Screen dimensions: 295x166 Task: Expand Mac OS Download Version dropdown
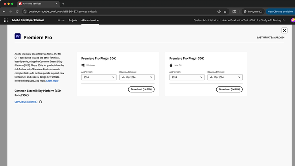(x=225, y=77)
